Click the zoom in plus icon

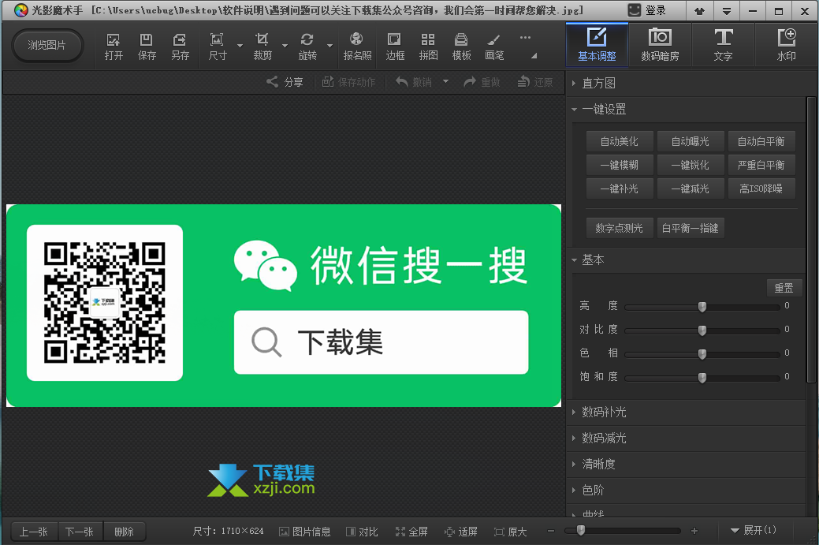pos(694,531)
